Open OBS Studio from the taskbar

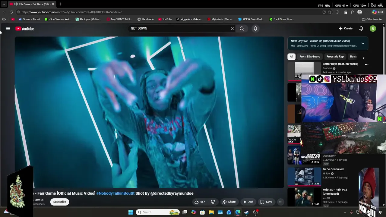click(255, 212)
